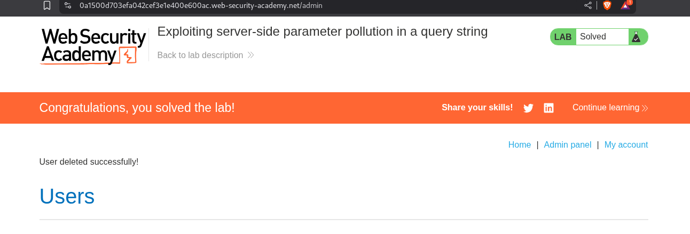Click the Users heading
The height and width of the screenshot is (234, 690).
[x=67, y=196]
